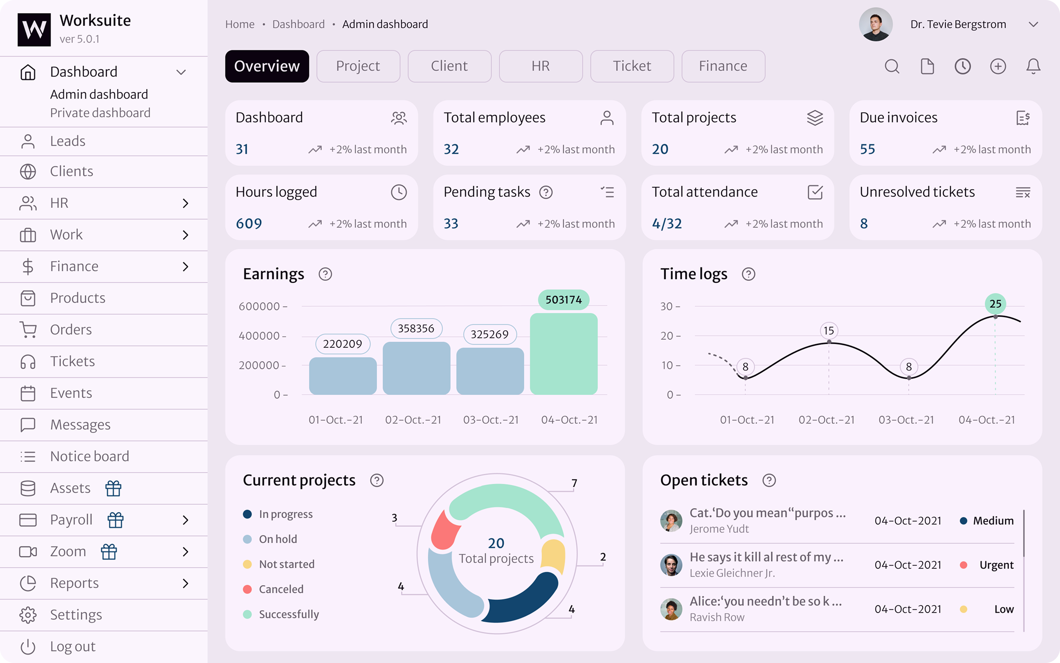The image size is (1060, 663).
Task: Click the Open tickets list scrollbar
Action: click(1024, 533)
